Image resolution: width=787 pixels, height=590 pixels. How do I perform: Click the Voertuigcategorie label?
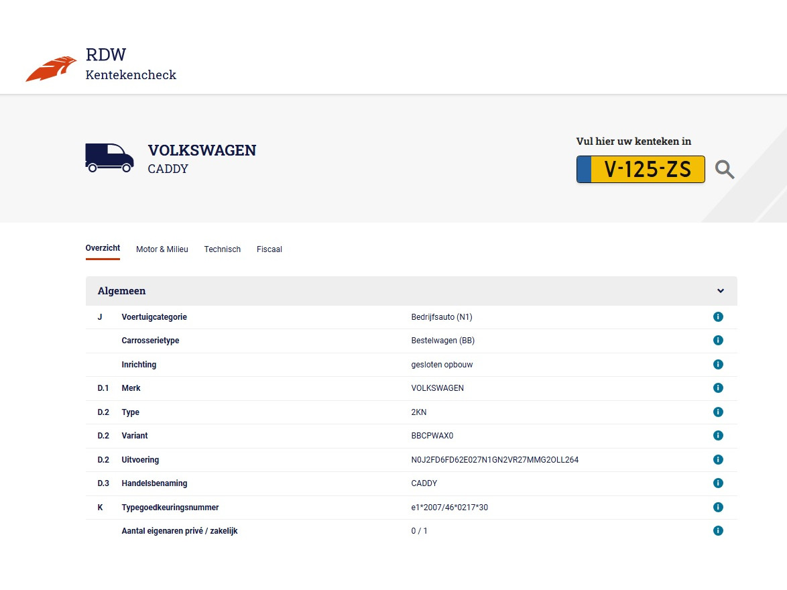154,317
